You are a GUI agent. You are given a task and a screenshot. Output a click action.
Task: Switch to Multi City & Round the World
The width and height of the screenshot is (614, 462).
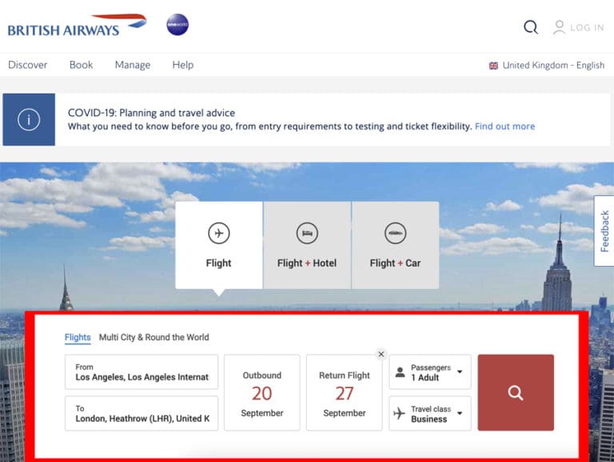[153, 337]
